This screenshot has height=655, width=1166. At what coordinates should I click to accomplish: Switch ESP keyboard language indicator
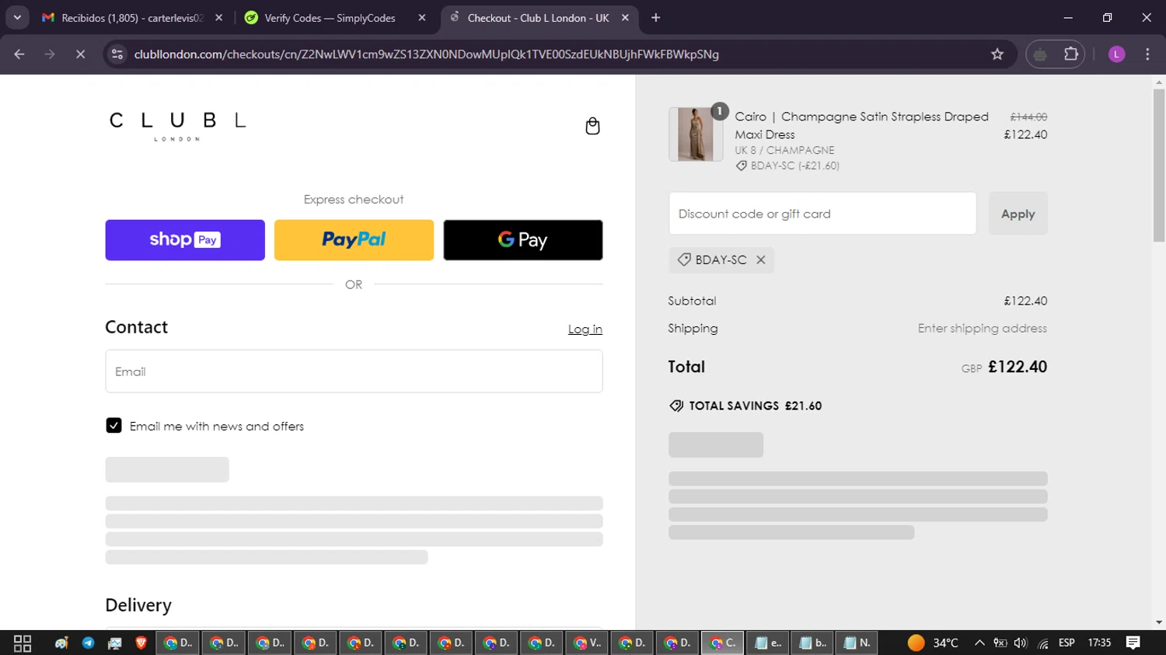(x=1067, y=643)
